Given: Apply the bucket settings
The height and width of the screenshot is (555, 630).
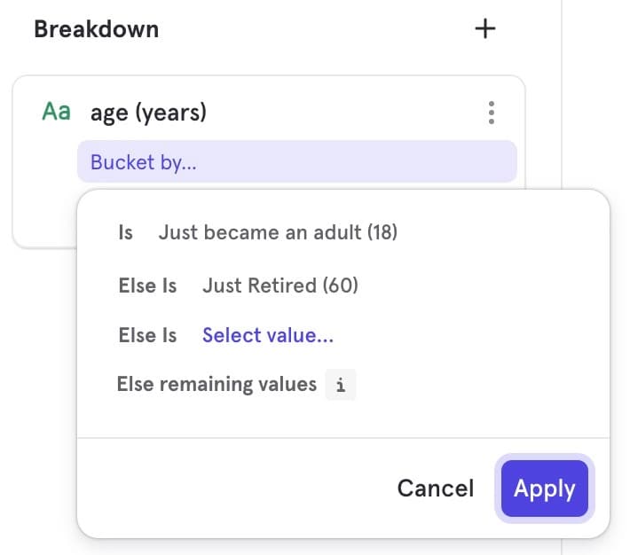Looking at the screenshot, I should click(x=544, y=489).
